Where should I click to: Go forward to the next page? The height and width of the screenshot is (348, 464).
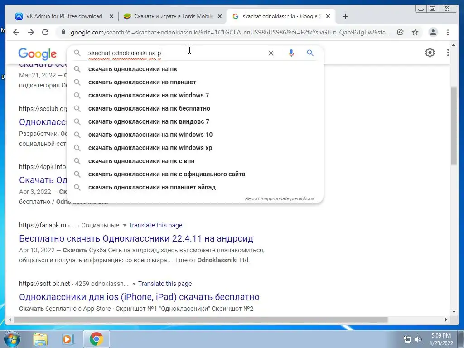click(x=31, y=32)
